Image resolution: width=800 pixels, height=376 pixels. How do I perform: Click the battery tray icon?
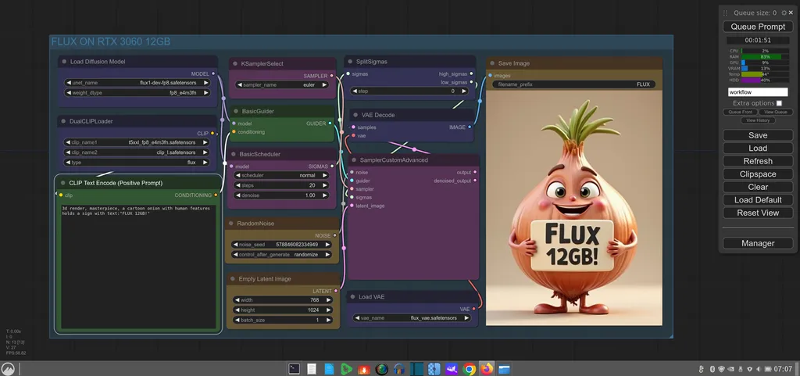tap(767, 368)
